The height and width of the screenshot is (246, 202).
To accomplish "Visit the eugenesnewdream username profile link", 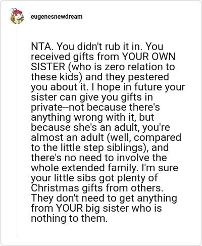I will (57, 17).
